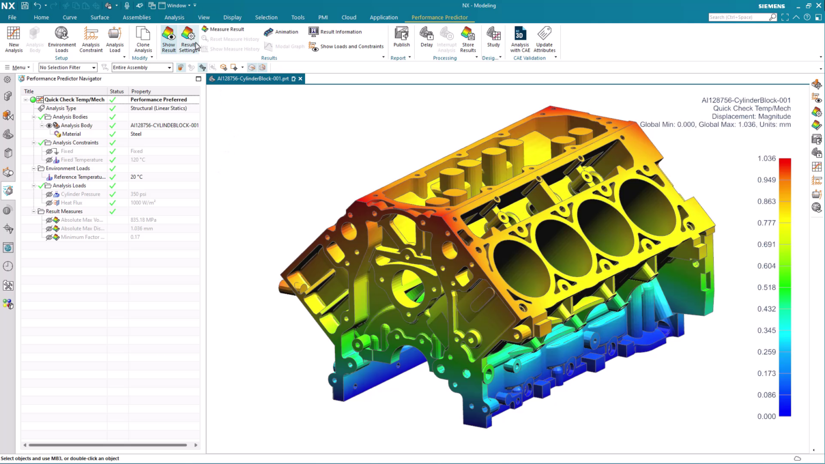825x464 pixels.
Task: Click the Undo arrow icon
Action: (x=37, y=5)
